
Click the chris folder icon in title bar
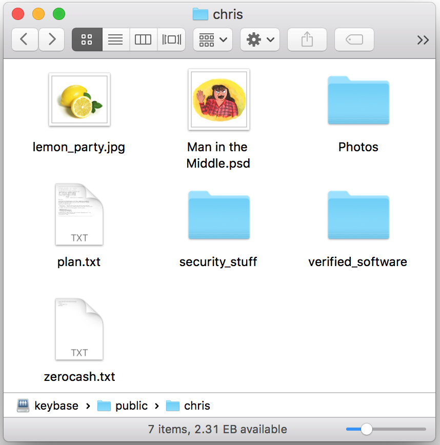[x=201, y=14]
